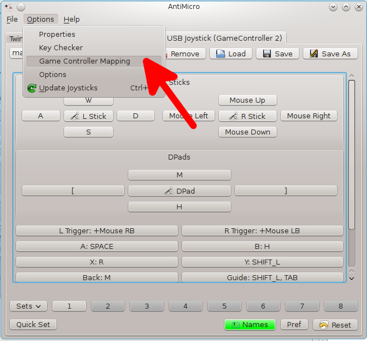Click the left stick A button

click(41, 116)
